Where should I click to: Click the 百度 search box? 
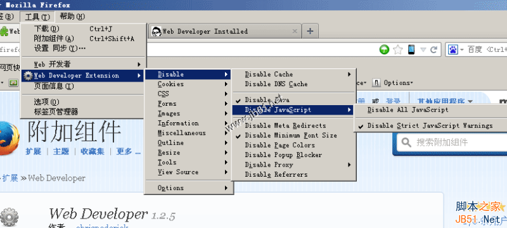pyautogui.click(x=476, y=49)
